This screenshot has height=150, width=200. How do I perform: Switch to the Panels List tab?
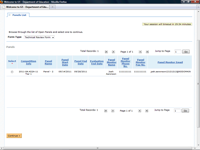click(19, 15)
